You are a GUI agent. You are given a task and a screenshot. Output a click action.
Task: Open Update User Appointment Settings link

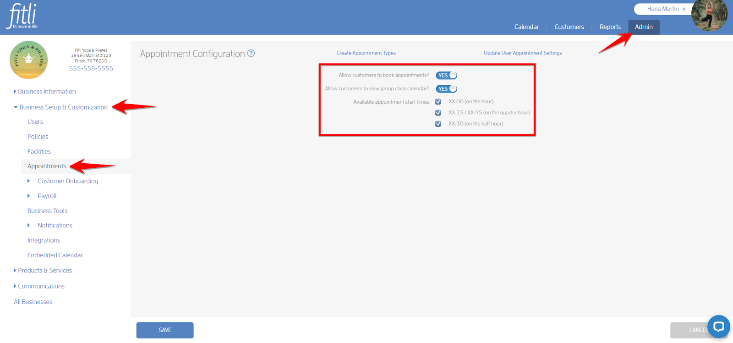pos(523,53)
